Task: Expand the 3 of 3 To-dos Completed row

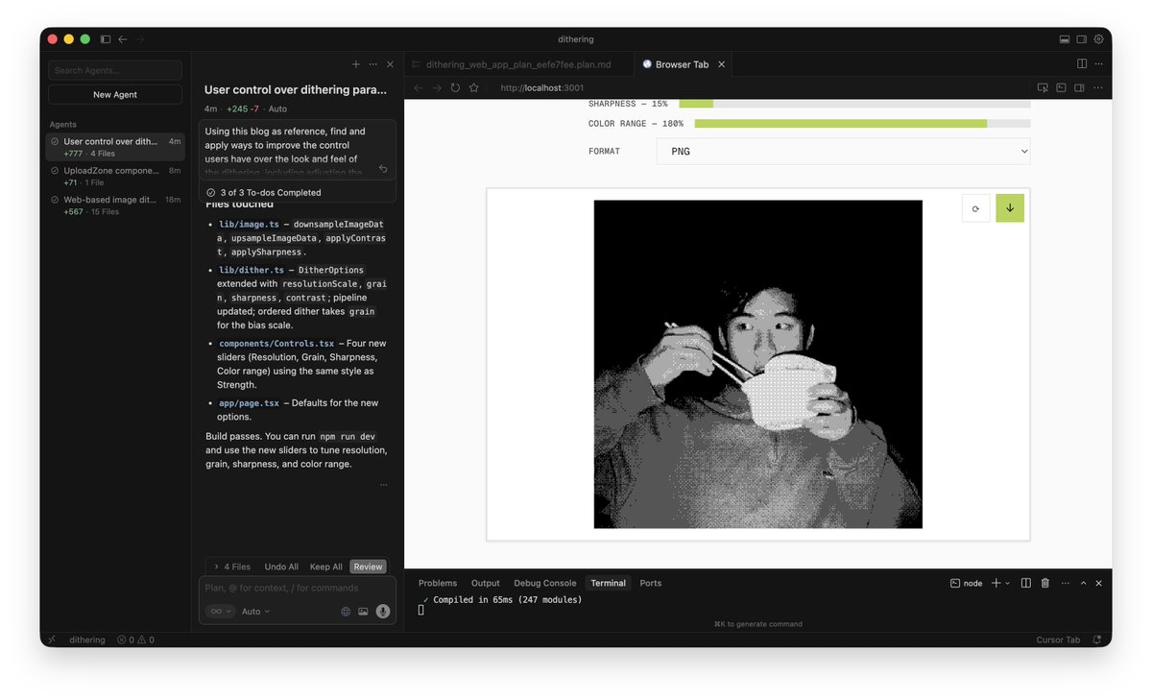Action: point(298,192)
